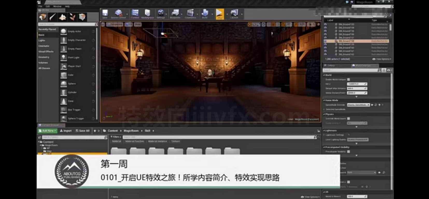Image resolution: width=429 pixels, height=199 pixels.
Task: Select the Geometry Editing mode icon
Action: (82, 17)
